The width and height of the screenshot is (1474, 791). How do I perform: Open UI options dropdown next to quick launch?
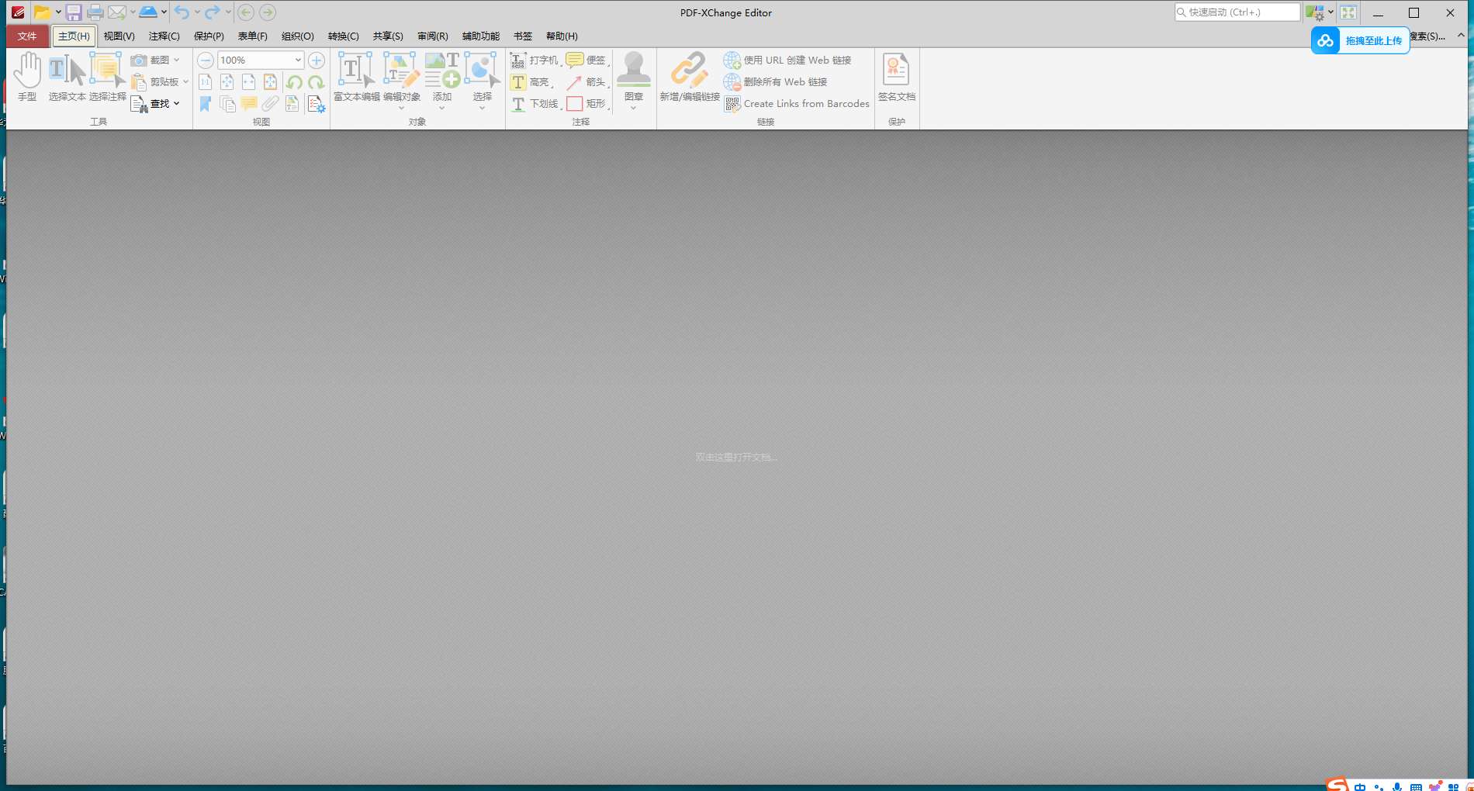1330,12
